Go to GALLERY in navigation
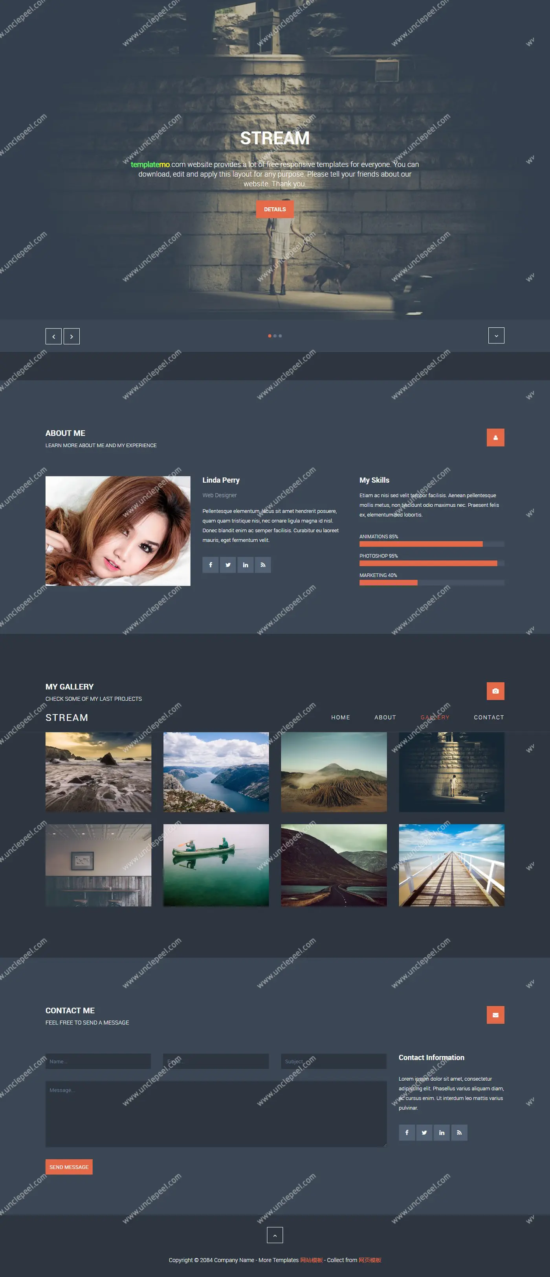Screen dimensions: 550x1277 pos(435,717)
